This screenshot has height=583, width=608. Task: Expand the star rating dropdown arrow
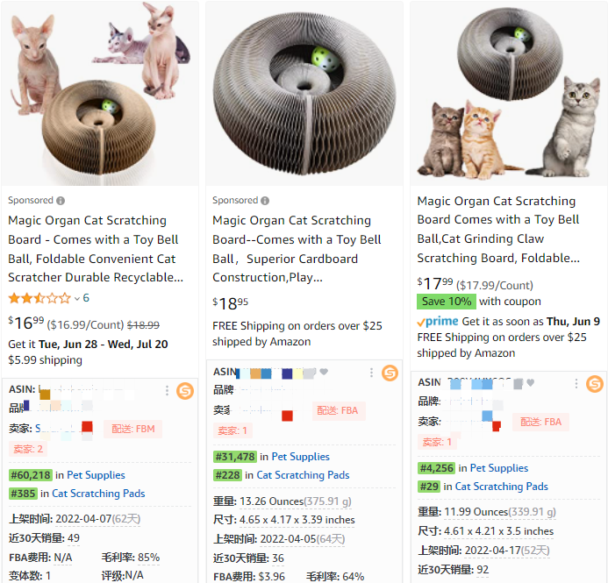point(77,299)
